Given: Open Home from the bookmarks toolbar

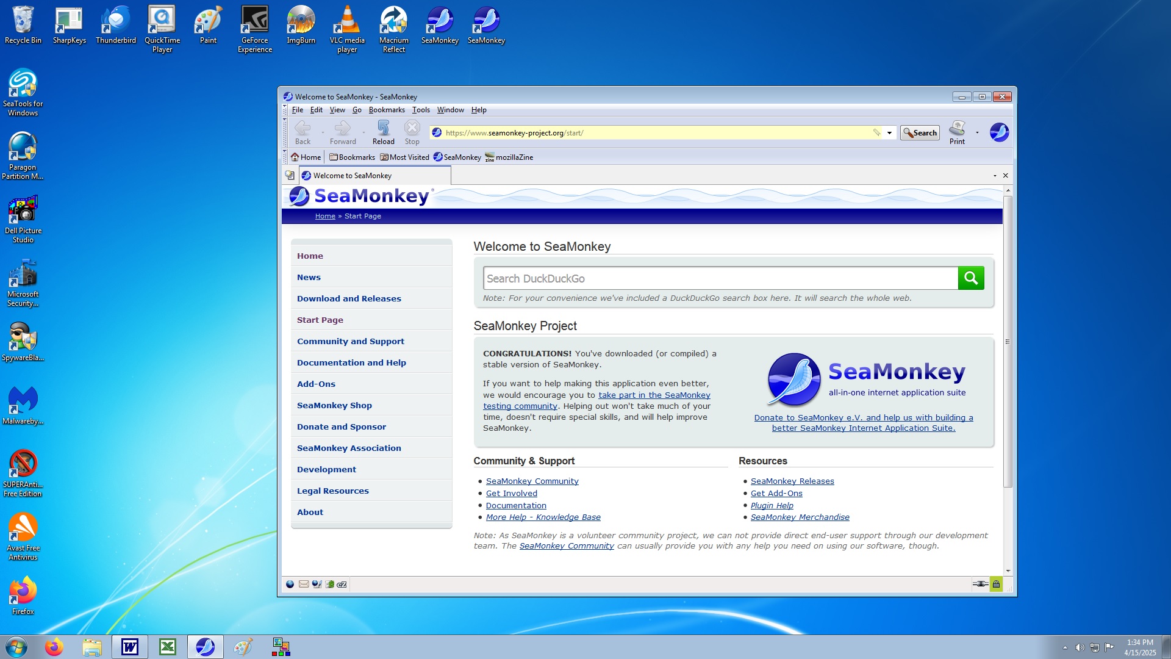Looking at the screenshot, I should pos(306,157).
